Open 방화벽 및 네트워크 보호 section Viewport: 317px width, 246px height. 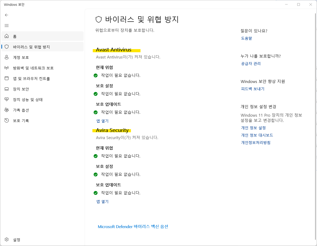click(42, 68)
